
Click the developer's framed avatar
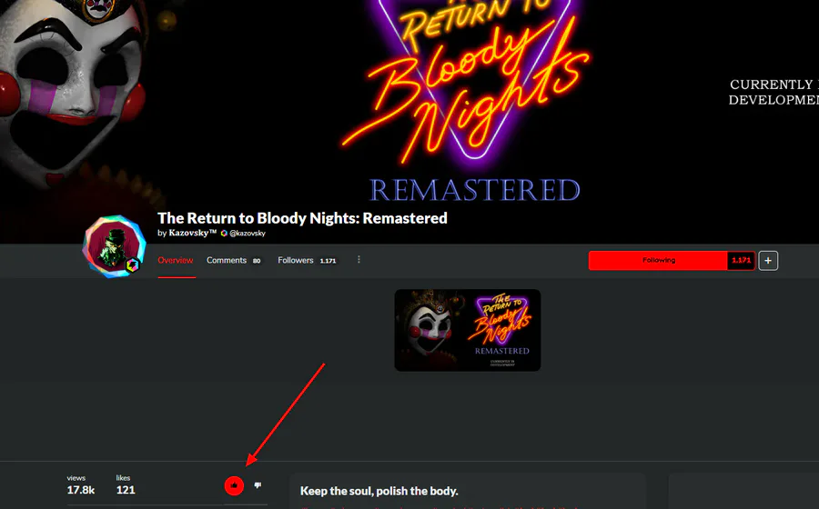(115, 246)
